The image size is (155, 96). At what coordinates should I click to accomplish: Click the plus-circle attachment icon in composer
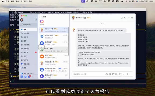120,74
